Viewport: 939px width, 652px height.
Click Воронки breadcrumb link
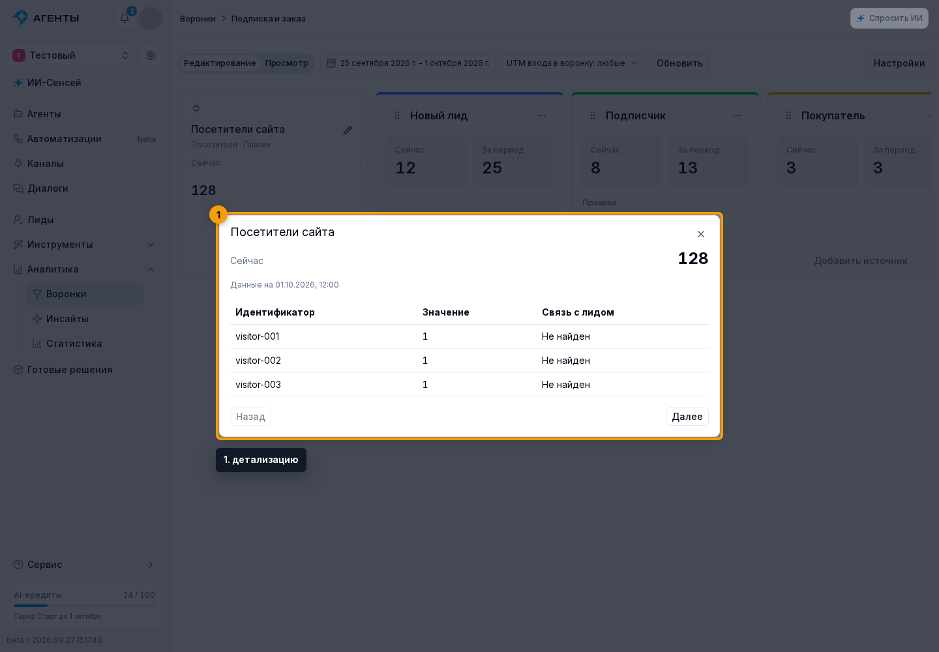(x=198, y=18)
